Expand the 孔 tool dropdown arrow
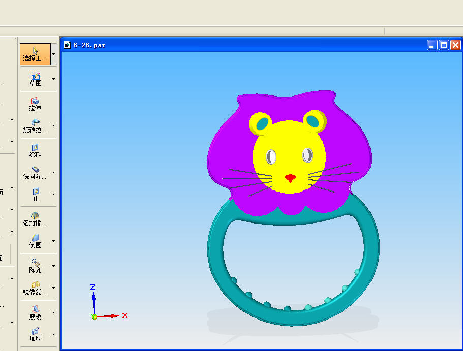The image size is (463, 351). click(x=53, y=194)
